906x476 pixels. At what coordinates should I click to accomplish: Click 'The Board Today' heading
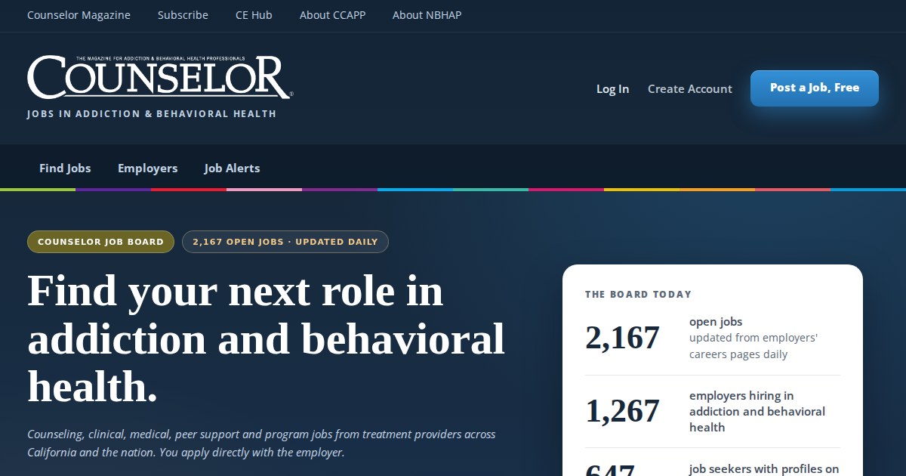638,295
